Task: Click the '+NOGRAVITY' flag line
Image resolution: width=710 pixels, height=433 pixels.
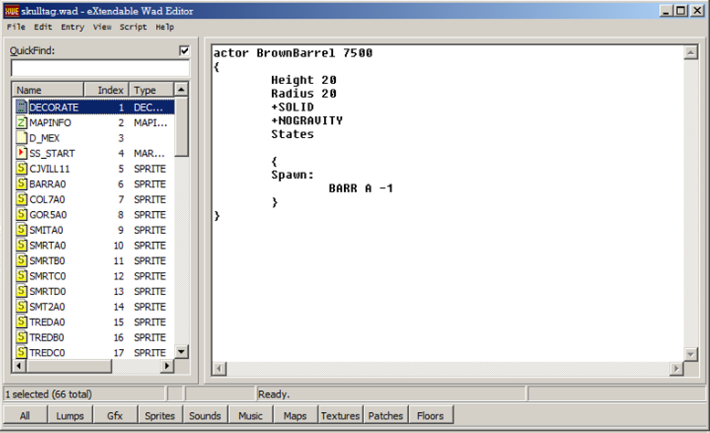Action: tap(307, 121)
